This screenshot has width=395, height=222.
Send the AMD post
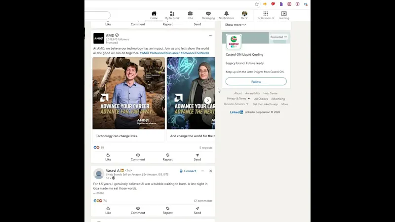(197, 157)
